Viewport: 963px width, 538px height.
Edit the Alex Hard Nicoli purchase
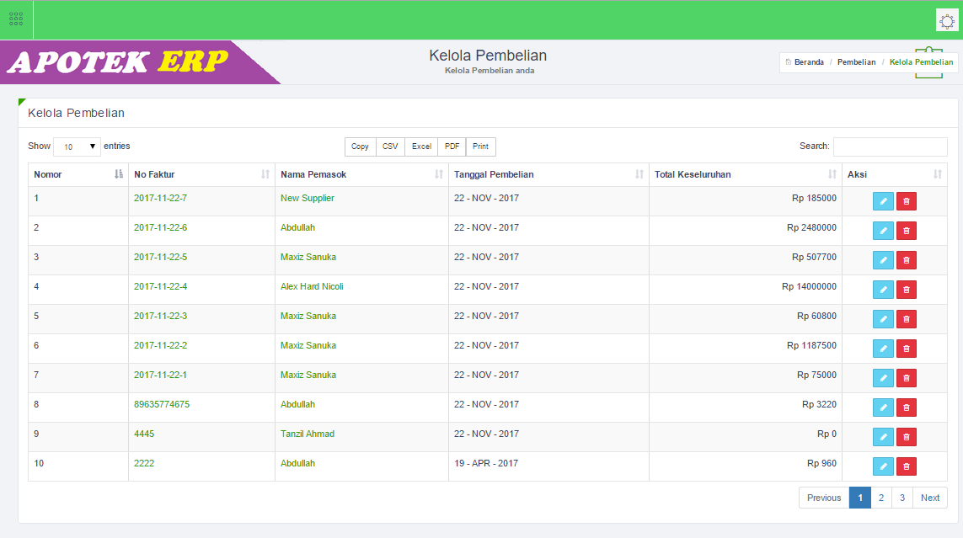(883, 290)
